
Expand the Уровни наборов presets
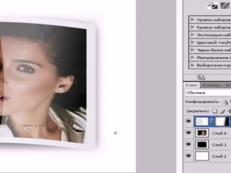pyautogui.click(x=192, y=20)
